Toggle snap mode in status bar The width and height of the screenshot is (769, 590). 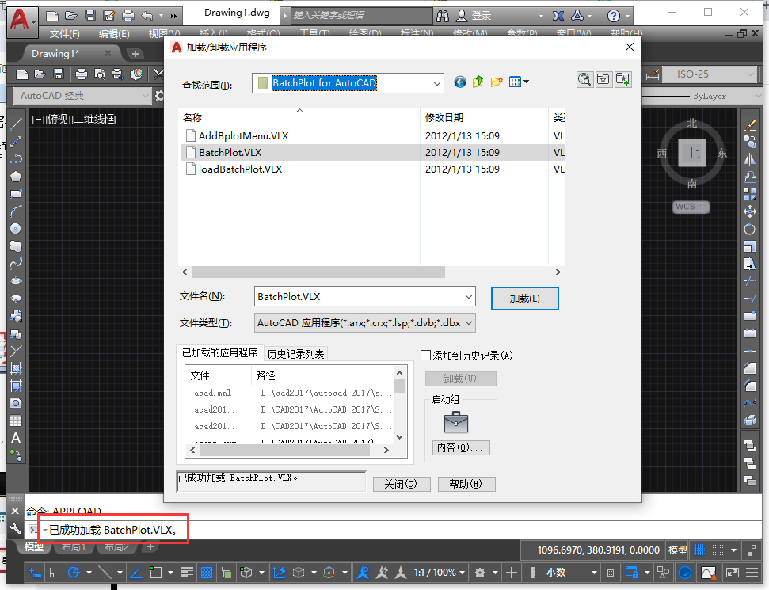(x=718, y=550)
